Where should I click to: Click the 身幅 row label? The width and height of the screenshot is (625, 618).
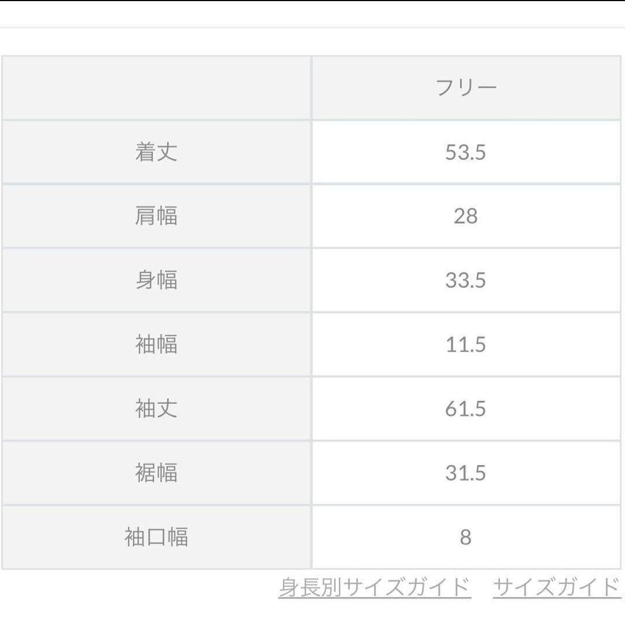156,281
